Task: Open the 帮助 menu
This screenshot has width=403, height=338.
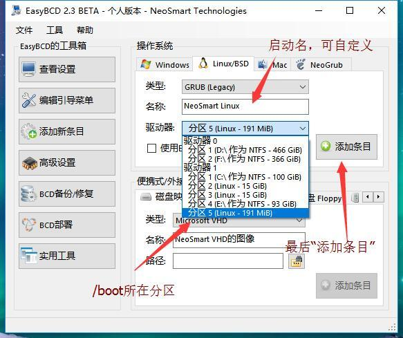Action: (85, 30)
